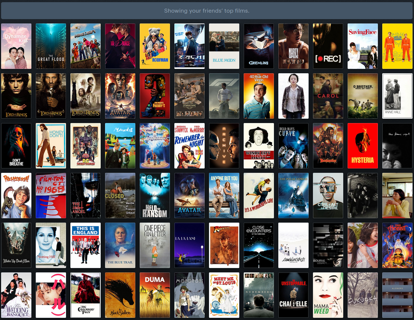
Task: Click the Princess Mononoke poster
Action: point(189,295)
